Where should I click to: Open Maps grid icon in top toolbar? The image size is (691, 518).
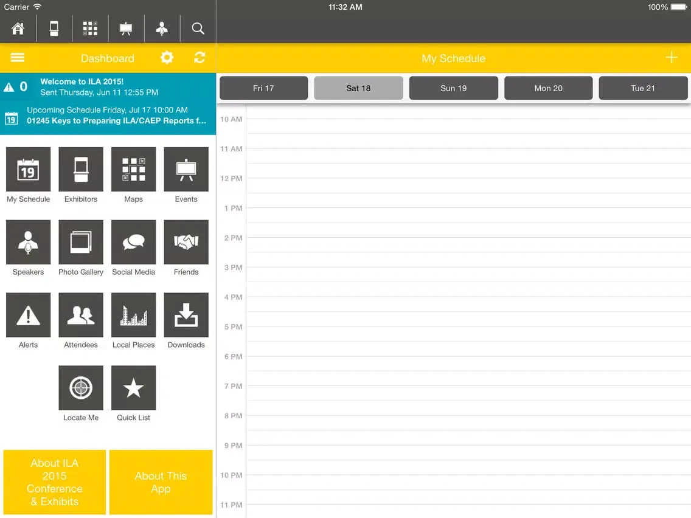(90, 29)
